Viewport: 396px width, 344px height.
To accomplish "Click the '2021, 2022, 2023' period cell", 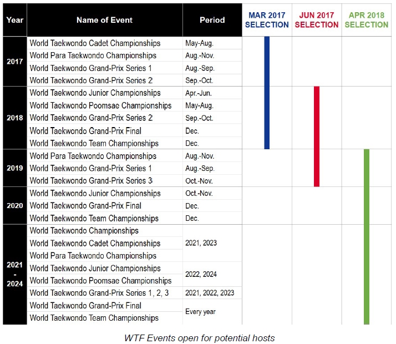I will coord(210,293).
